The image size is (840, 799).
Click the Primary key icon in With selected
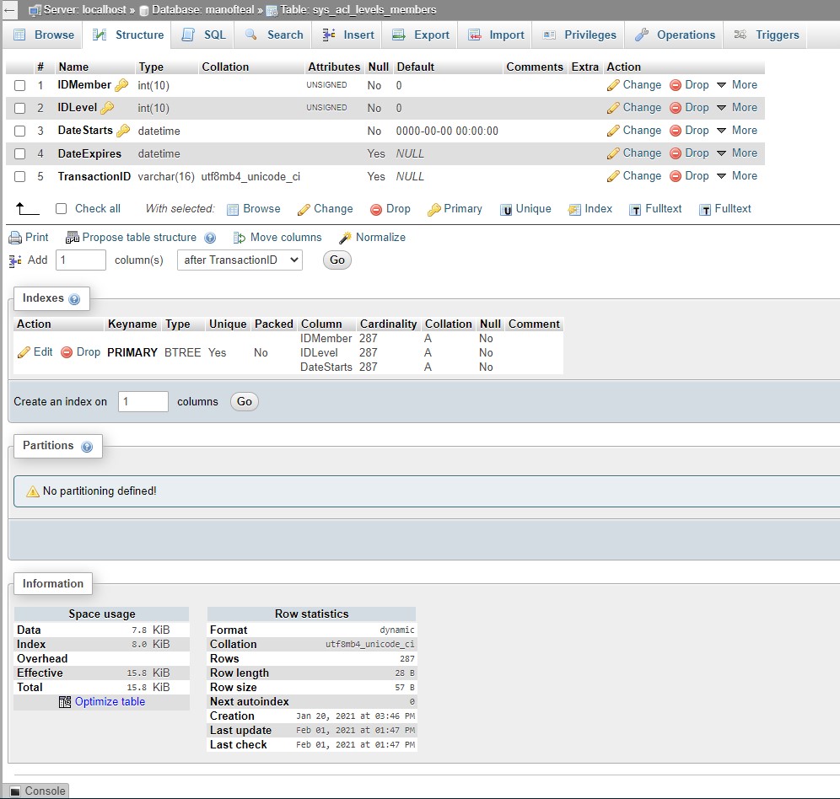(433, 209)
